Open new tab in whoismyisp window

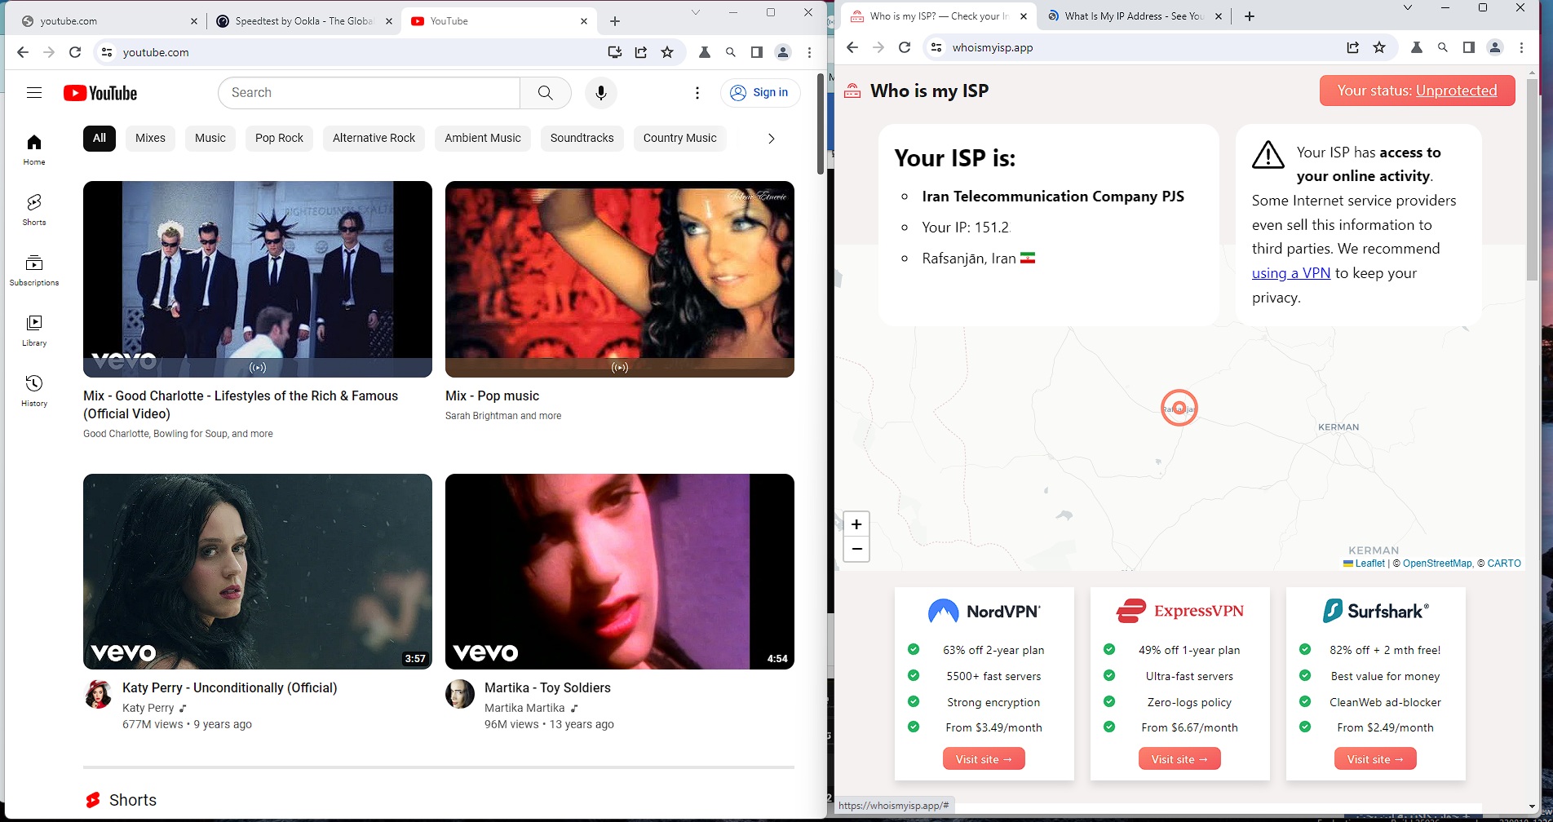point(1250,16)
